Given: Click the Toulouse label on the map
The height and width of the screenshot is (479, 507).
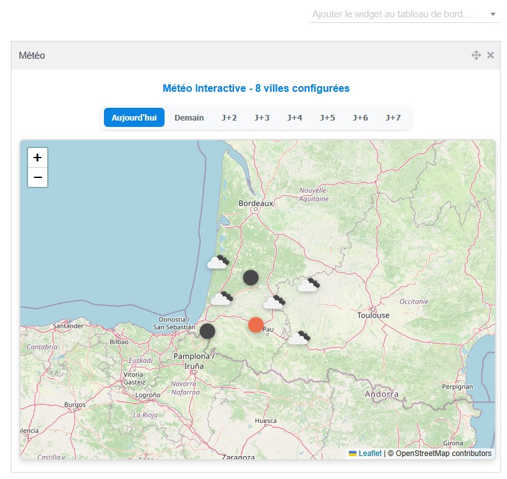Looking at the screenshot, I should tap(373, 315).
